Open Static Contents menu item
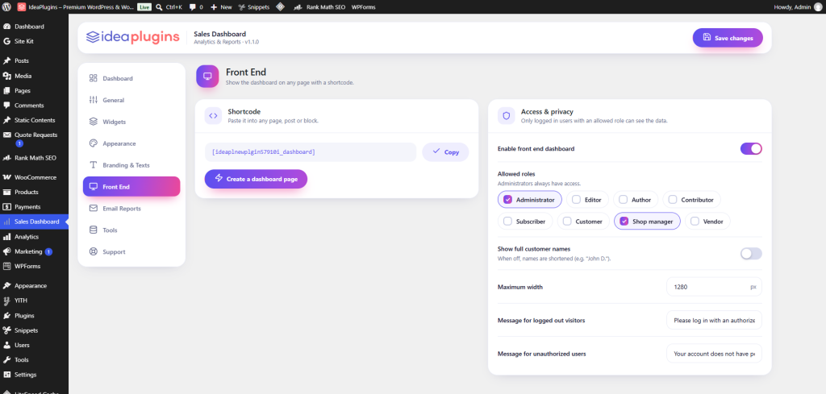Image resolution: width=826 pixels, height=394 pixels. tap(34, 120)
